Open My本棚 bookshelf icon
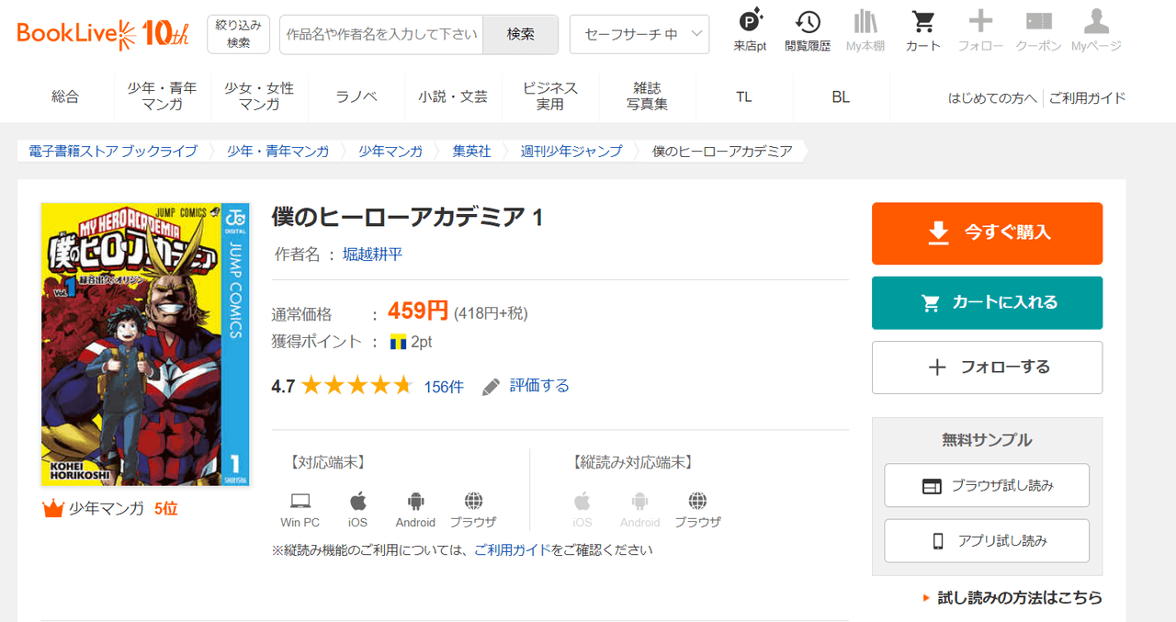1176x622 pixels. coord(865,23)
